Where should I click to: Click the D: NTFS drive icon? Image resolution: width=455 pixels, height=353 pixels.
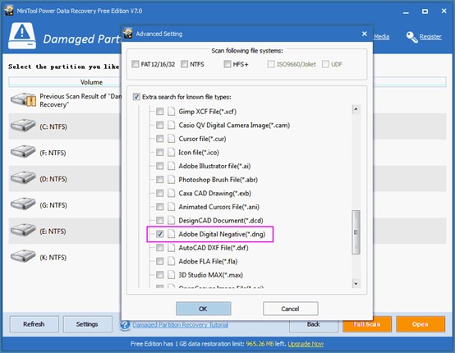(23, 178)
